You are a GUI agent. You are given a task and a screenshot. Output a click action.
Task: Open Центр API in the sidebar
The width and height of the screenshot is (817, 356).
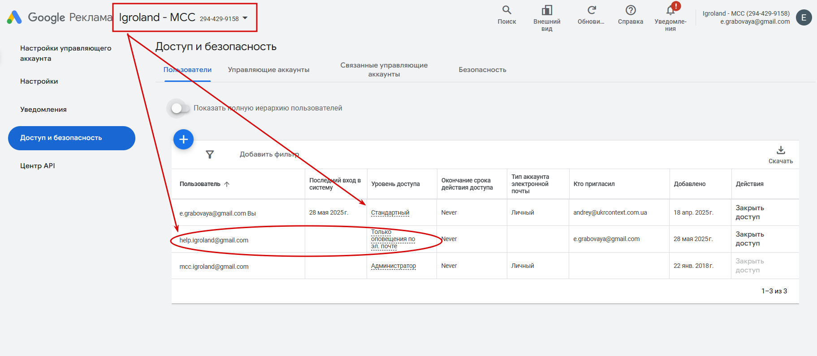coord(38,166)
